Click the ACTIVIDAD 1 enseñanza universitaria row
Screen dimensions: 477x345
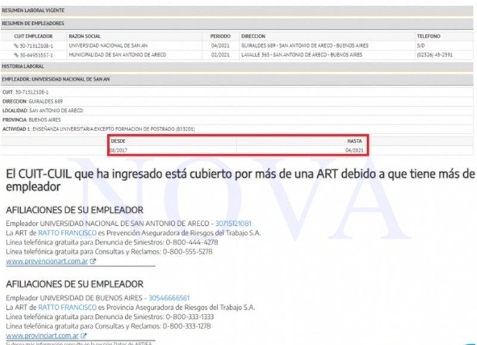237,129
